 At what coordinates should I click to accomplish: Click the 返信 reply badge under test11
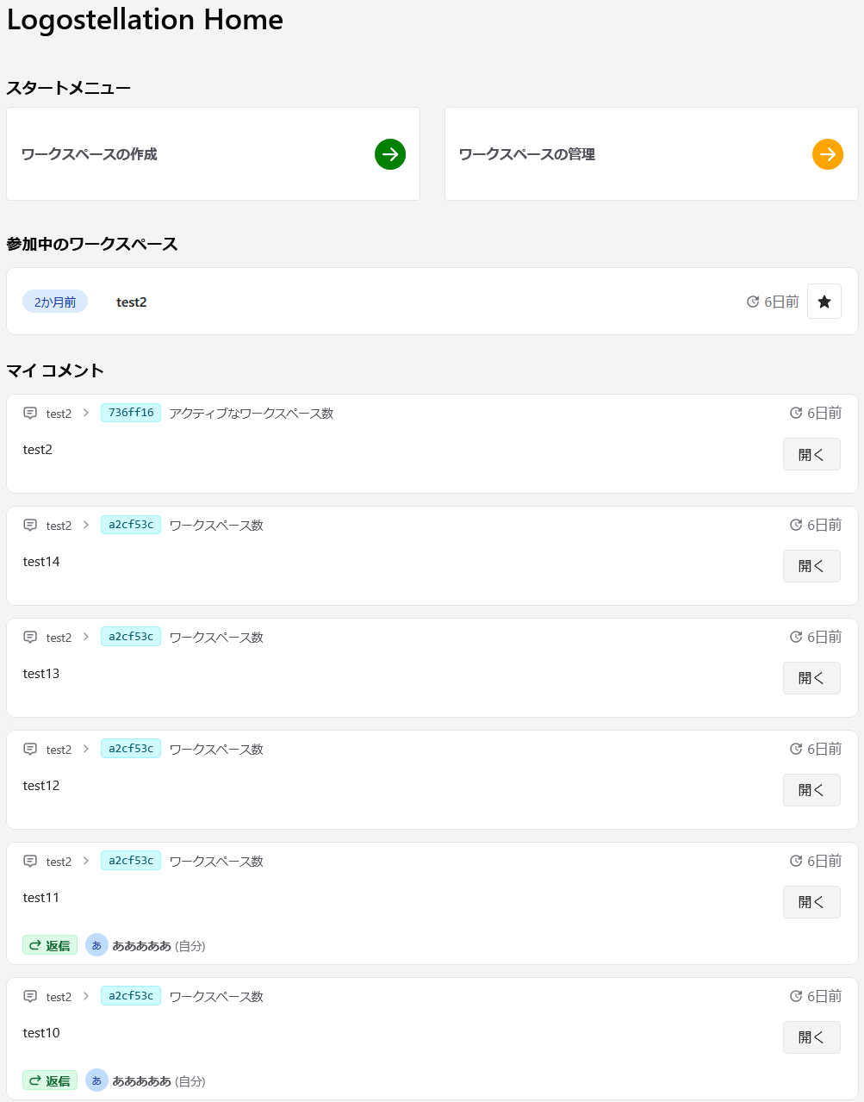(x=50, y=945)
